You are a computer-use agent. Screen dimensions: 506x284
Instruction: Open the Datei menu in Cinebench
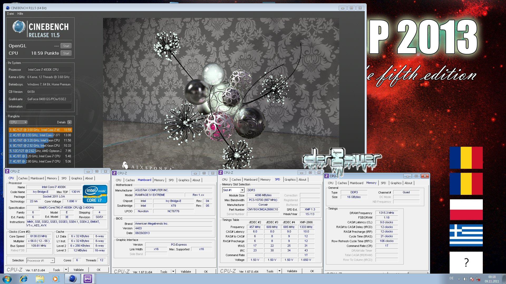(x=11, y=14)
